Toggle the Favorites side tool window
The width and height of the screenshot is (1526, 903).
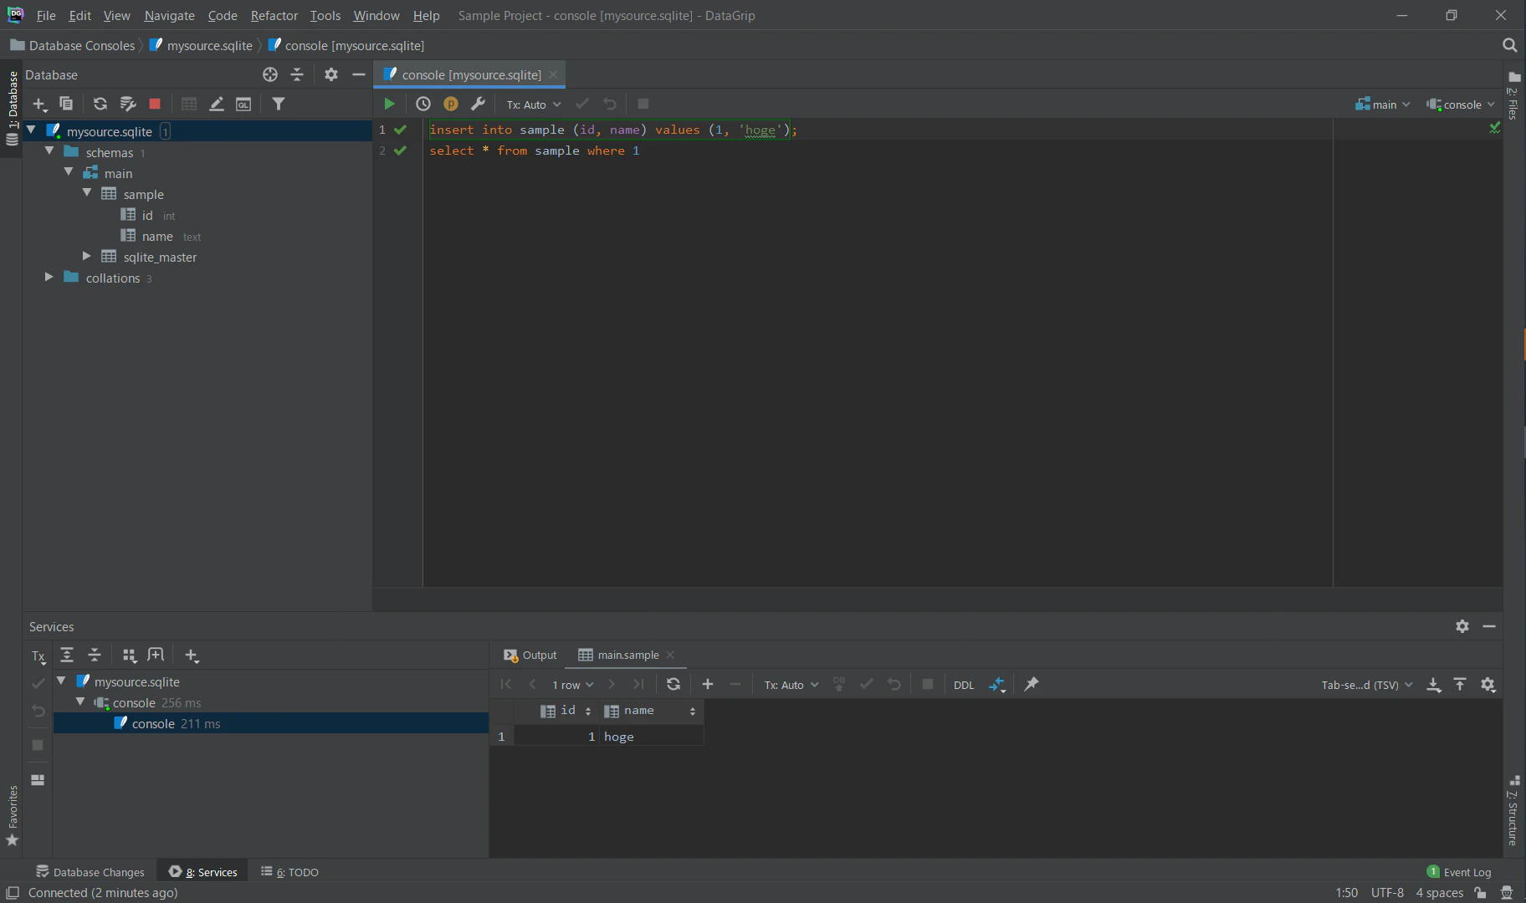point(12,815)
